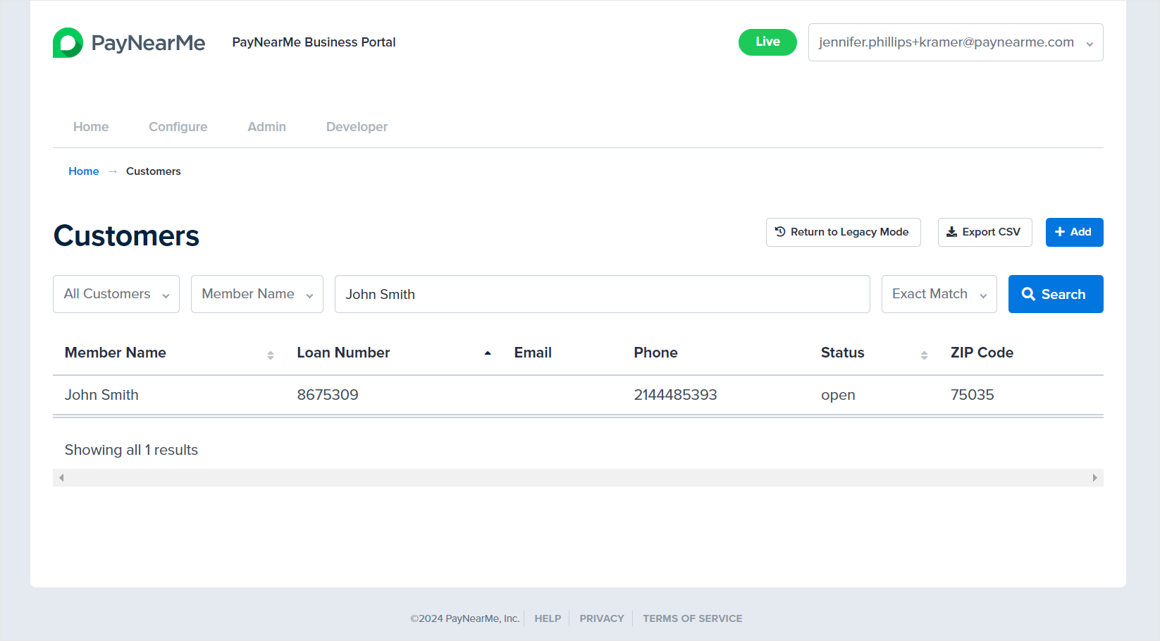Click the Customers breadcrumb text
Image resolution: width=1160 pixels, height=641 pixels.
[154, 171]
